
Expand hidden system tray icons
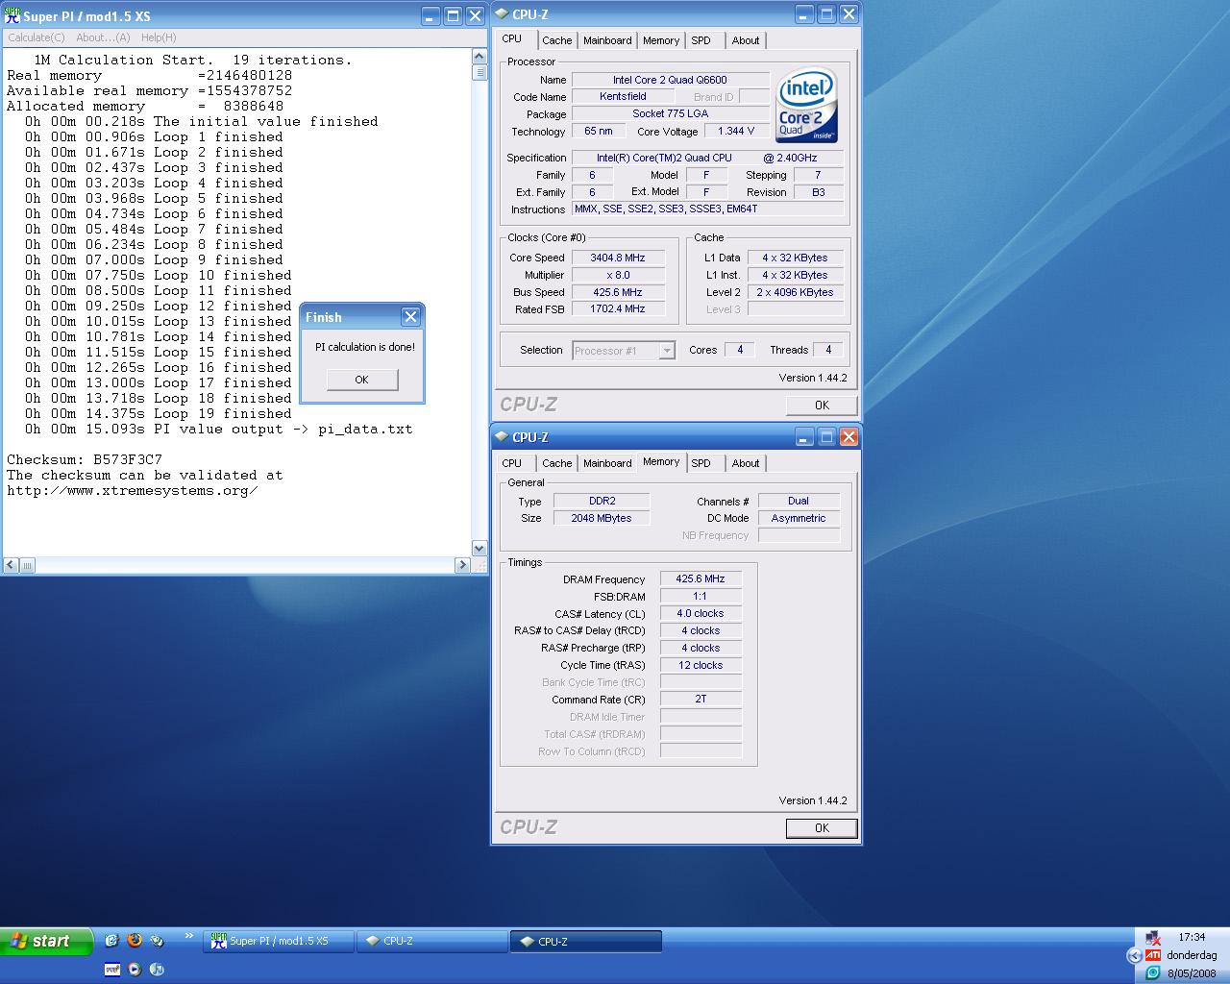coord(1134,955)
